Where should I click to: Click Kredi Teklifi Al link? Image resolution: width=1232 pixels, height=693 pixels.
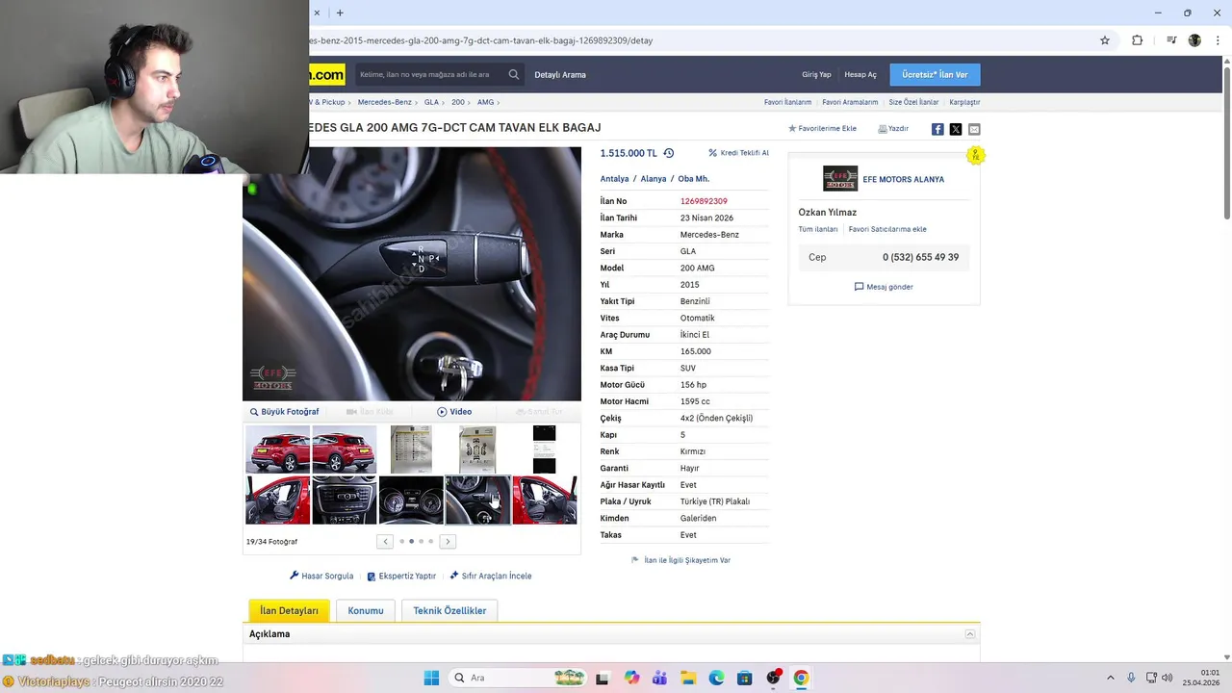coord(738,153)
